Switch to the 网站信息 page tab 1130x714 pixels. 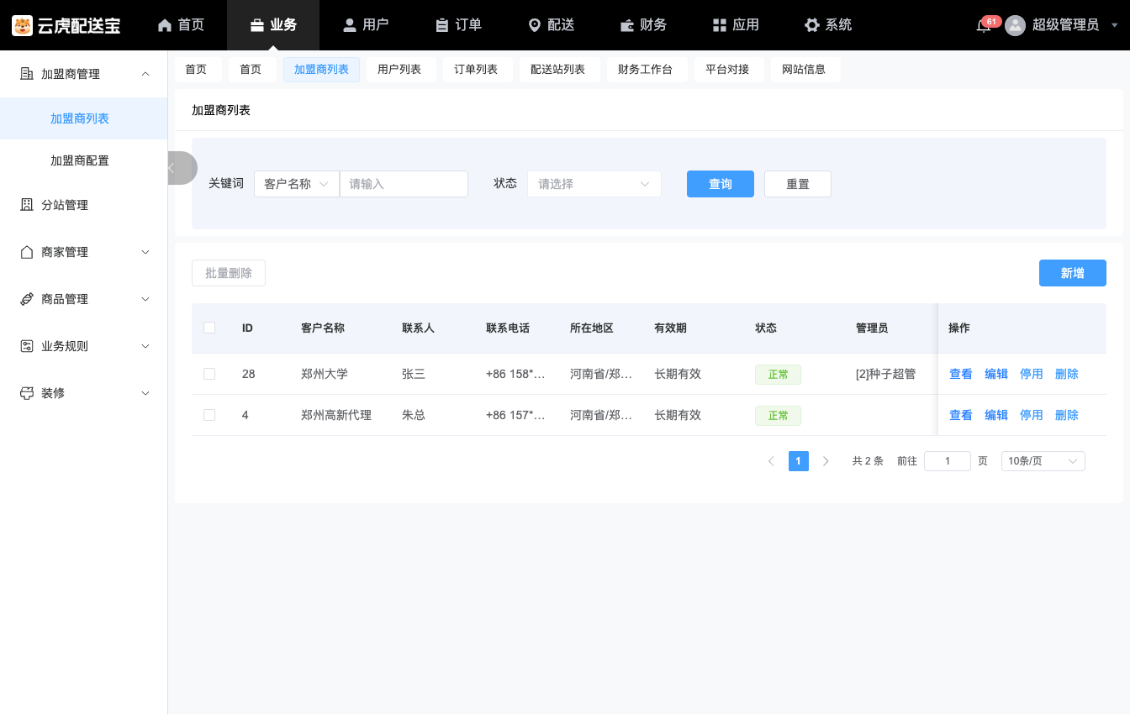coord(804,70)
